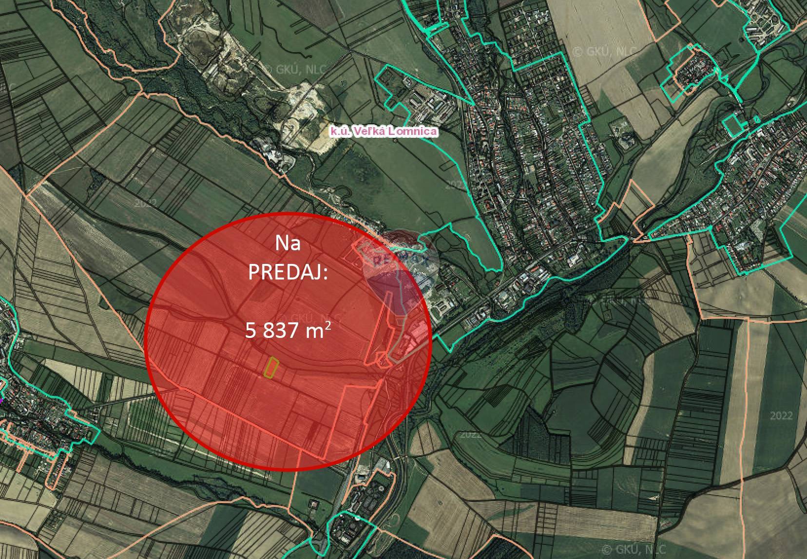Select the small cyan-outlined rectangle parcel upper right
This screenshot has width=807, height=559.
tap(734, 125)
